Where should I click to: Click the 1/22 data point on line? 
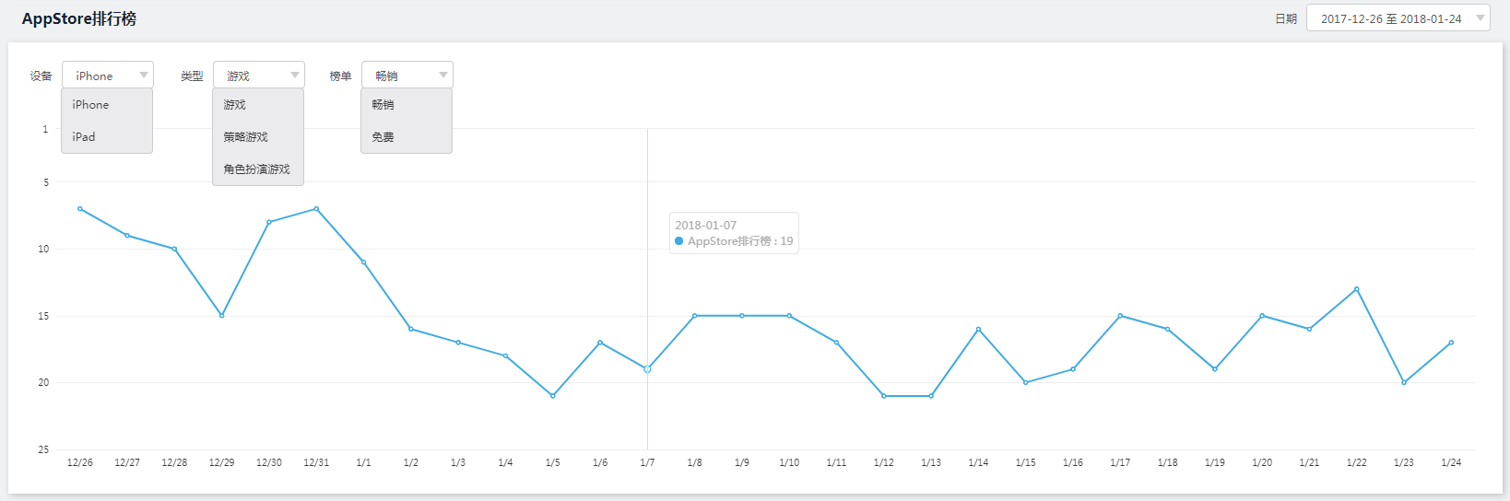point(1357,289)
